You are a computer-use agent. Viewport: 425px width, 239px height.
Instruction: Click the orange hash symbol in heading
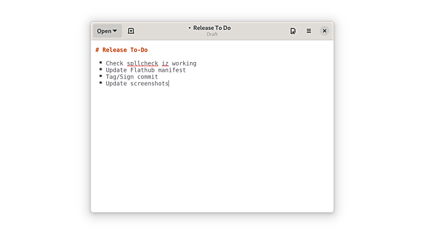[97, 50]
